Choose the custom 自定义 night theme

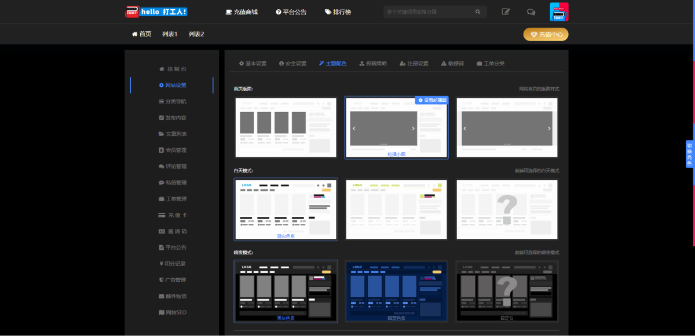coord(507,290)
